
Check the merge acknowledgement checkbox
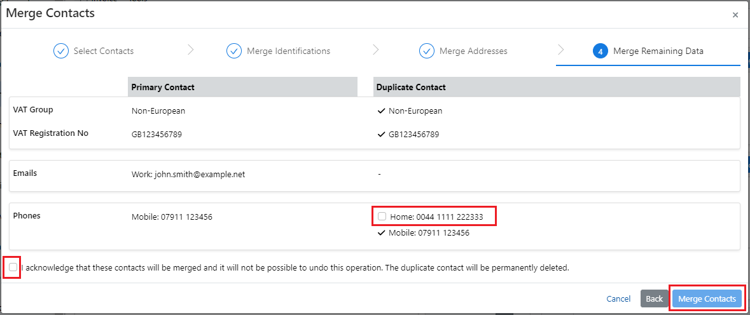click(13, 267)
